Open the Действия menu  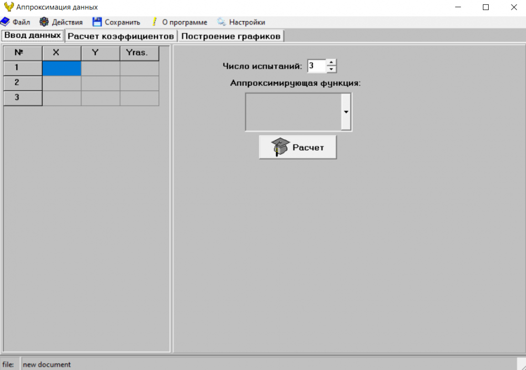67,22
